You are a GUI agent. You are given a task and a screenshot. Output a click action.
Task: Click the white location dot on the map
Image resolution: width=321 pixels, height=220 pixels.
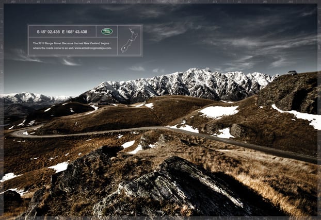click(x=124, y=48)
